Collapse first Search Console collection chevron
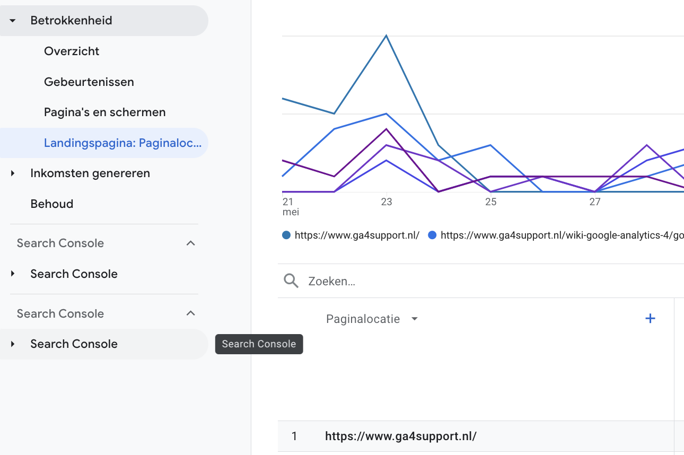 pyautogui.click(x=191, y=243)
